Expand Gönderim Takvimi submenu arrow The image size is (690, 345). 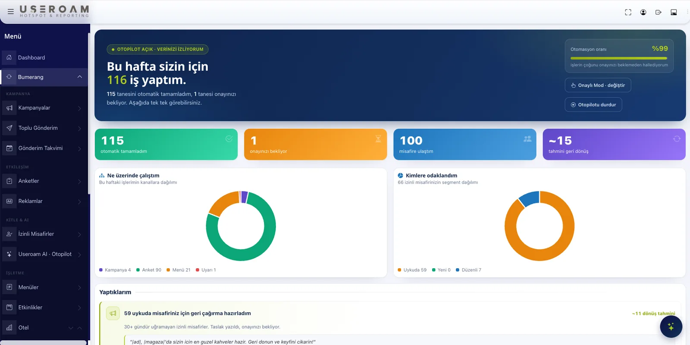79,148
